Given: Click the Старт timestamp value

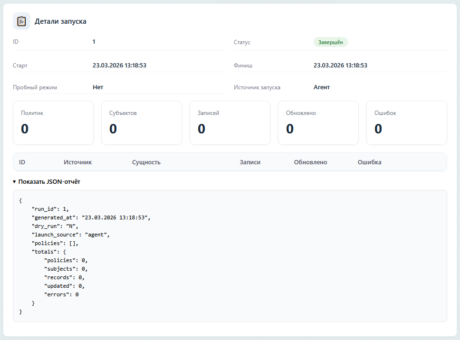Looking at the screenshot, I should (119, 66).
